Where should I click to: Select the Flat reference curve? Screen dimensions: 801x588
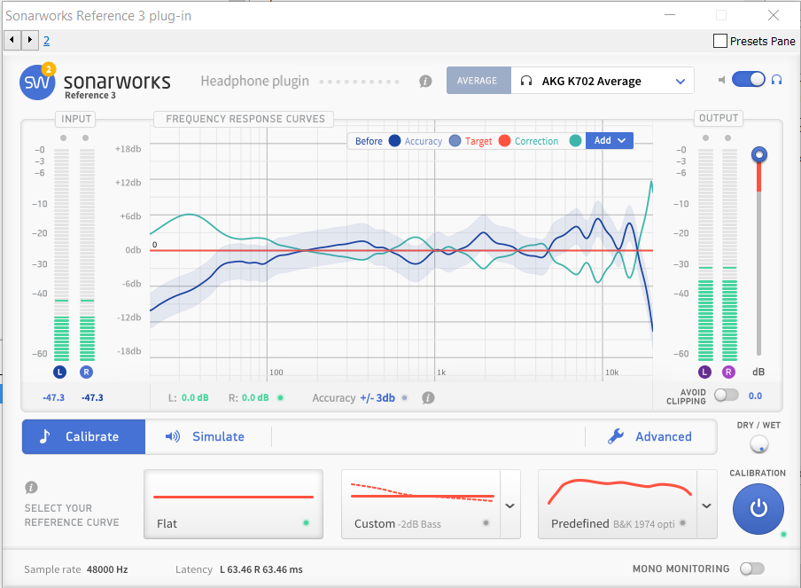(x=233, y=504)
